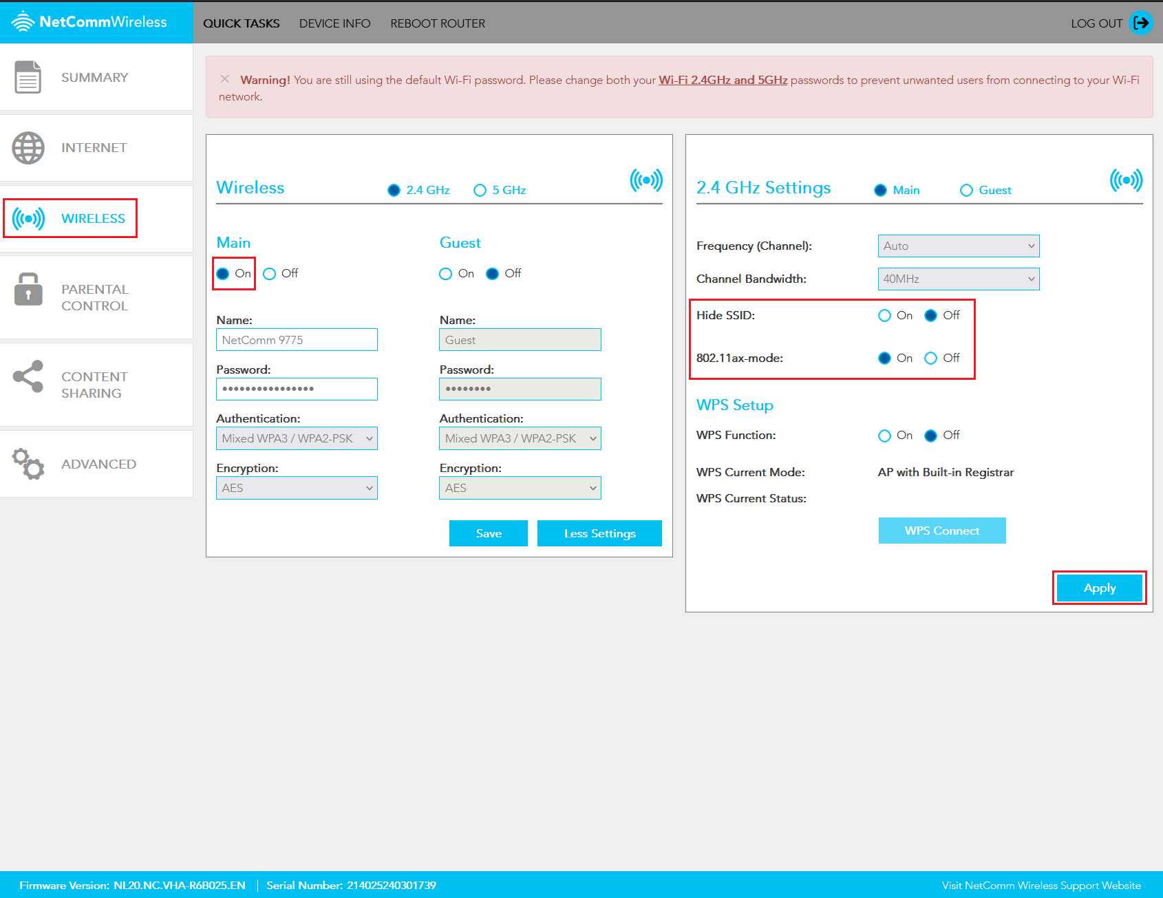Viewport: 1163px width, 898px height.
Task: Open the Channel Bandwidth dropdown
Action: pyautogui.click(x=958, y=279)
